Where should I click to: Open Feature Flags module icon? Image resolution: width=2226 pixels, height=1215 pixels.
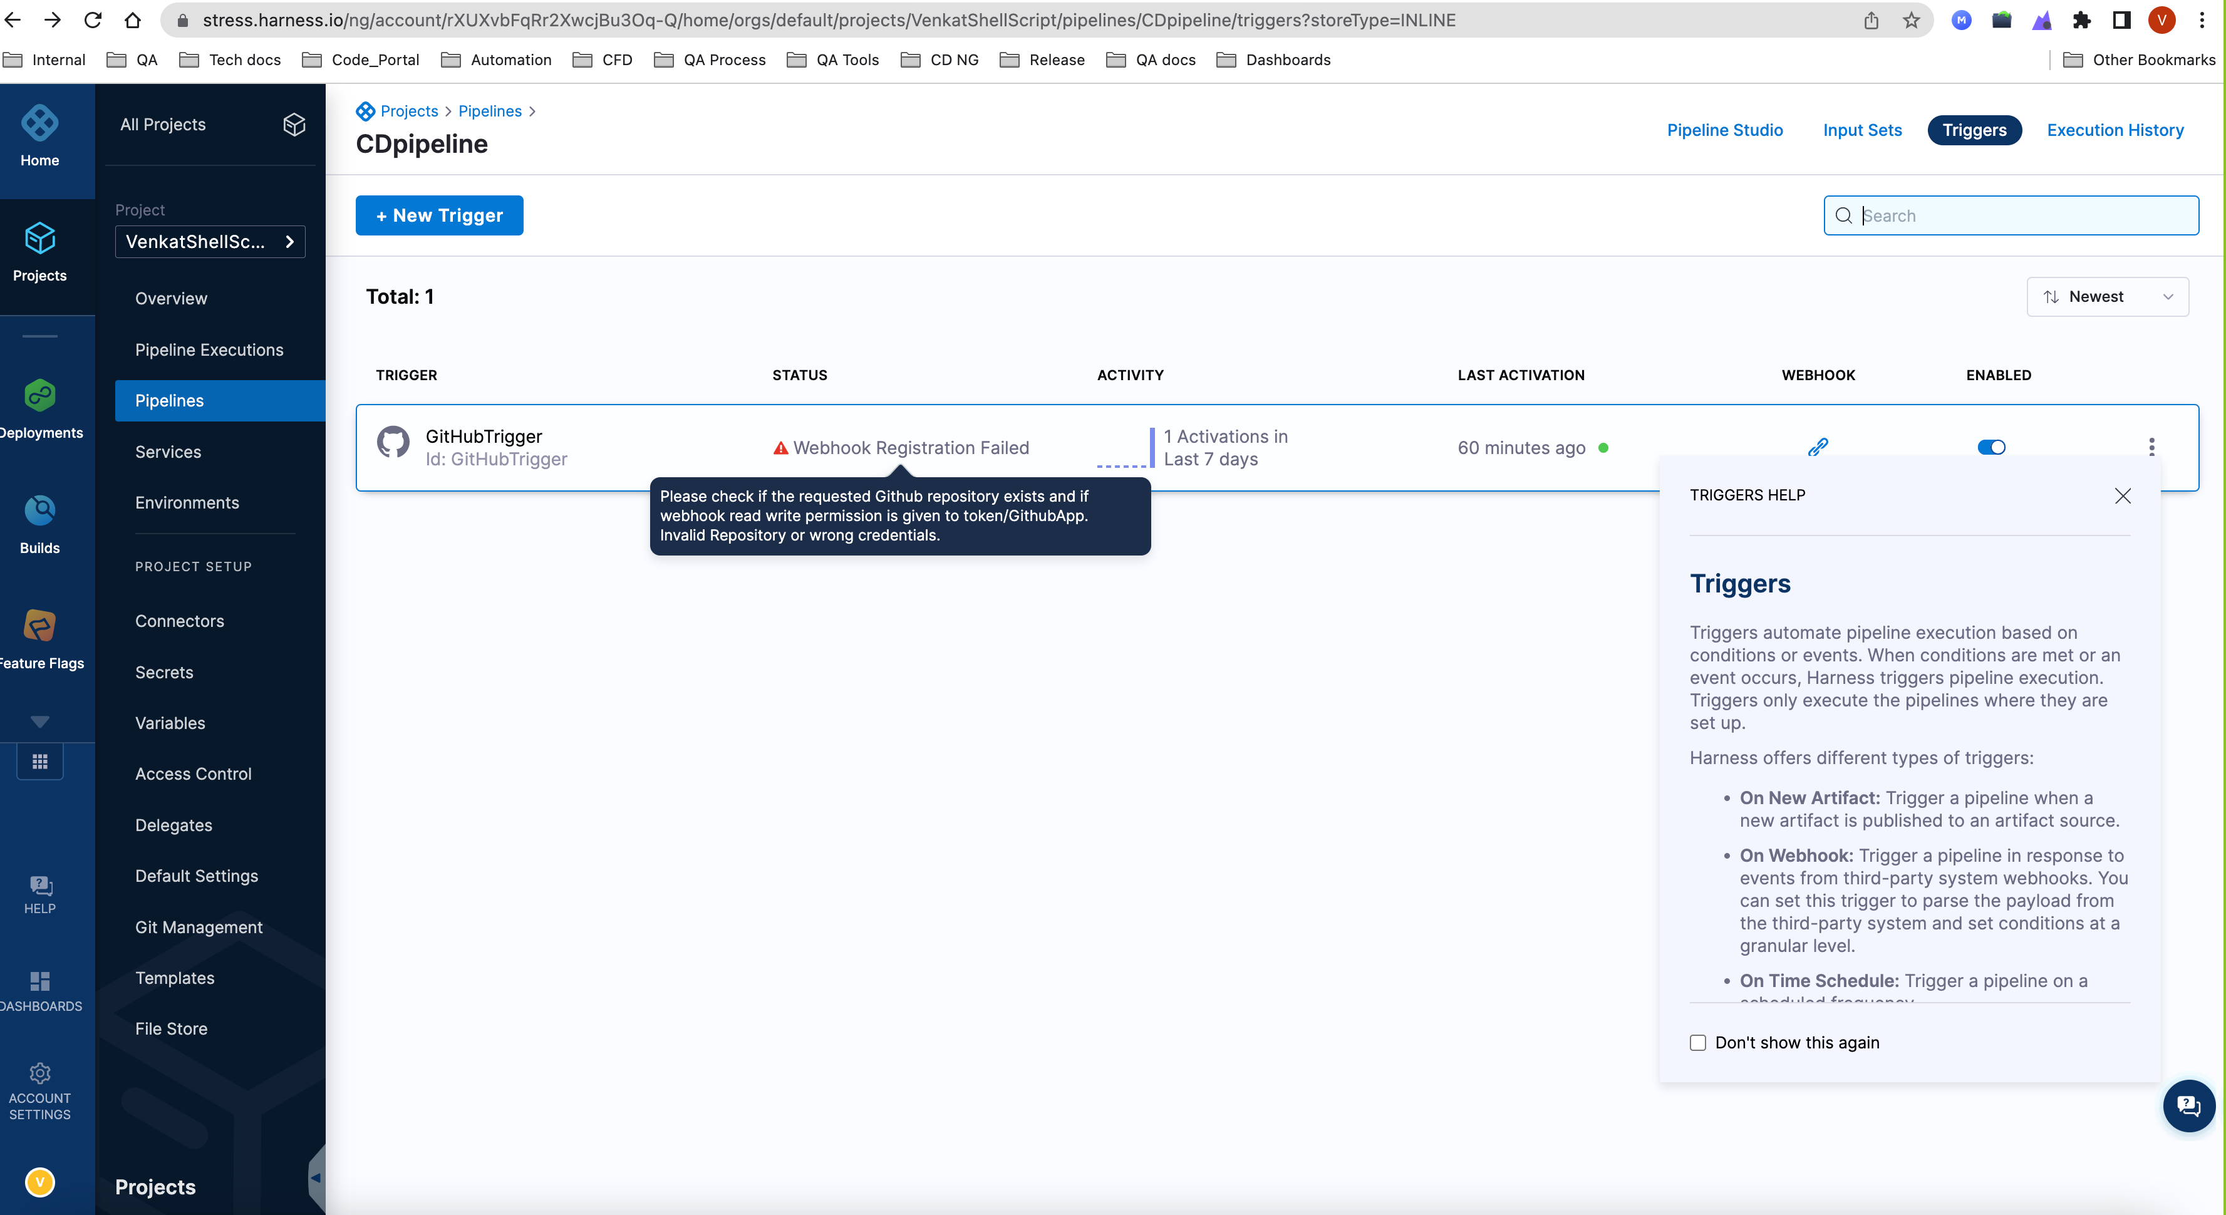coord(39,626)
